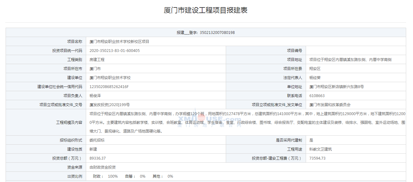This screenshot has width=413, height=182.
Task: Click the project address next to 项目地址
Action: (350, 60)
